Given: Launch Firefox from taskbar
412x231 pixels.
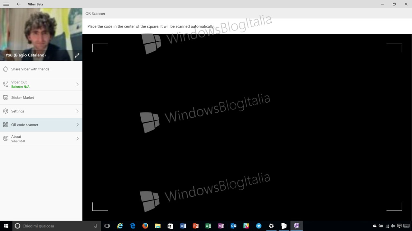Looking at the screenshot, I should tap(145, 226).
